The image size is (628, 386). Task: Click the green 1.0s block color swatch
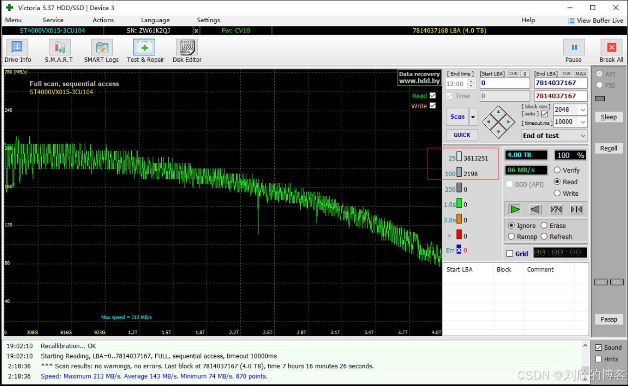coord(459,203)
